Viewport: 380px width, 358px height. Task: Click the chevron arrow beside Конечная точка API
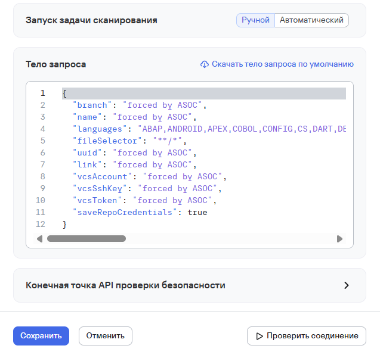click(x=347, y=285)
